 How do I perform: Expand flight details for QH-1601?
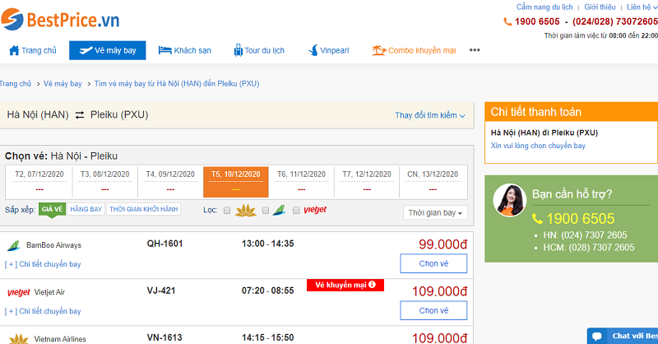(x=43, y=264)
